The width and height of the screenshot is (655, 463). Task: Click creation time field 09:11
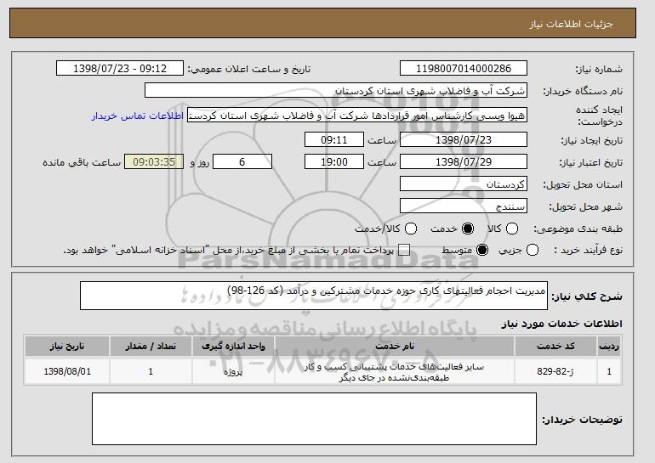coord(334,139)
